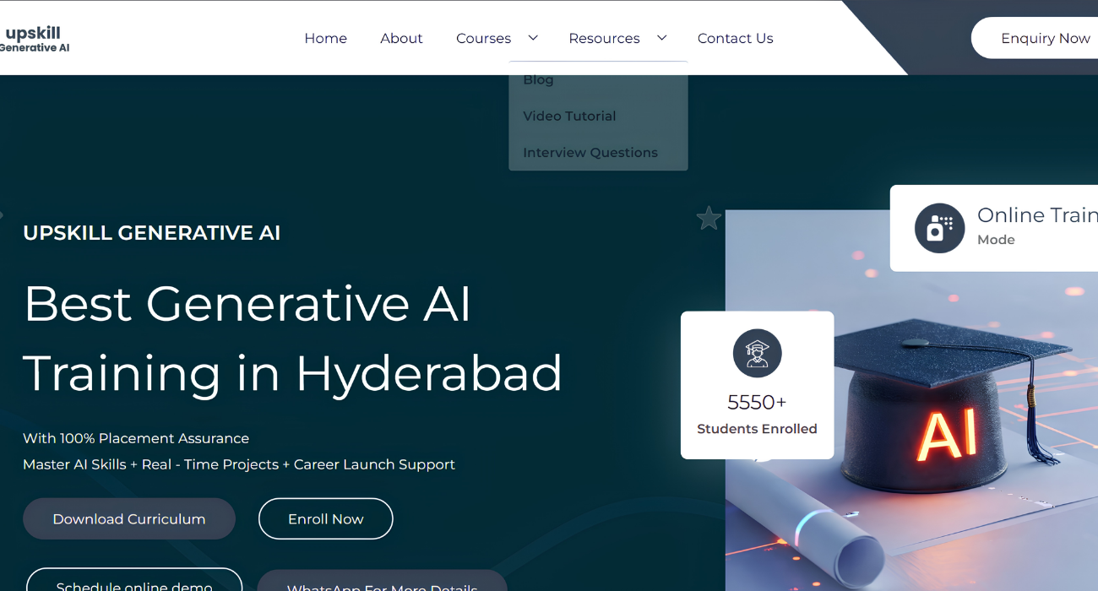Go to the Contact Us page

[735, 38]
